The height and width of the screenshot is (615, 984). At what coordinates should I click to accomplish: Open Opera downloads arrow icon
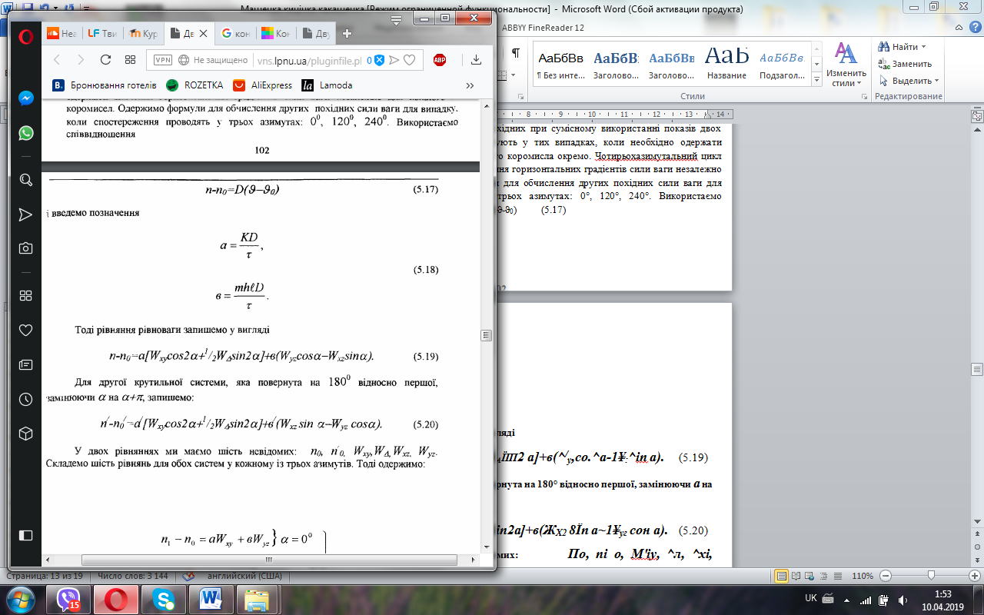click(x=476, y=60)
